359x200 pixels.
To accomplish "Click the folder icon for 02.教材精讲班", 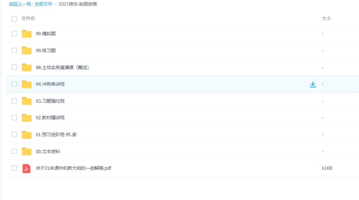I will click(27, 118).
